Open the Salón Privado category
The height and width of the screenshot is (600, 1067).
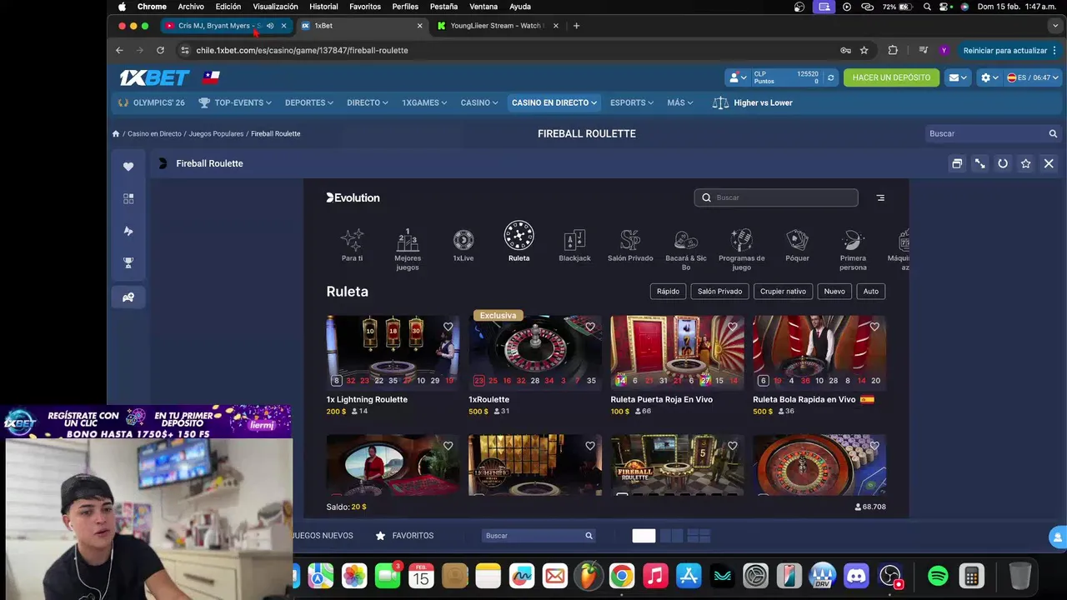pos(630,245)
